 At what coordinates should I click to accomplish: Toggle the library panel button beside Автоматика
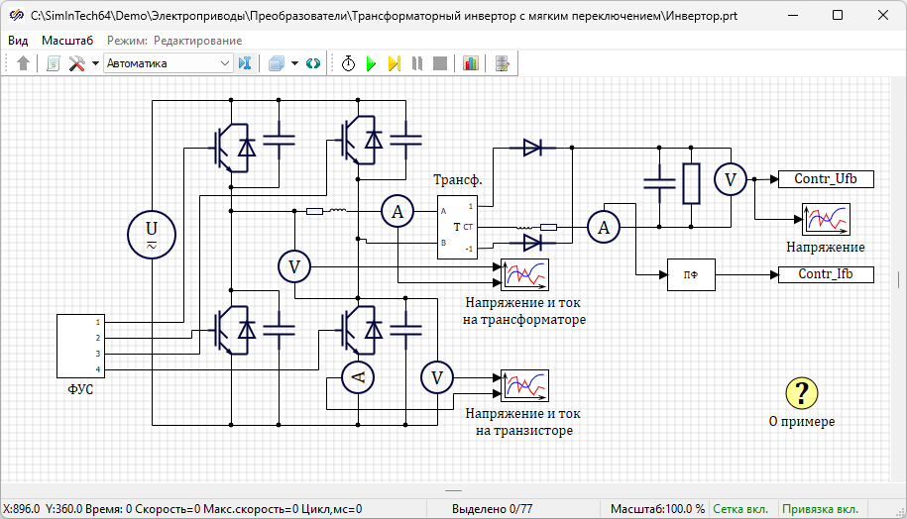[246, 63]
